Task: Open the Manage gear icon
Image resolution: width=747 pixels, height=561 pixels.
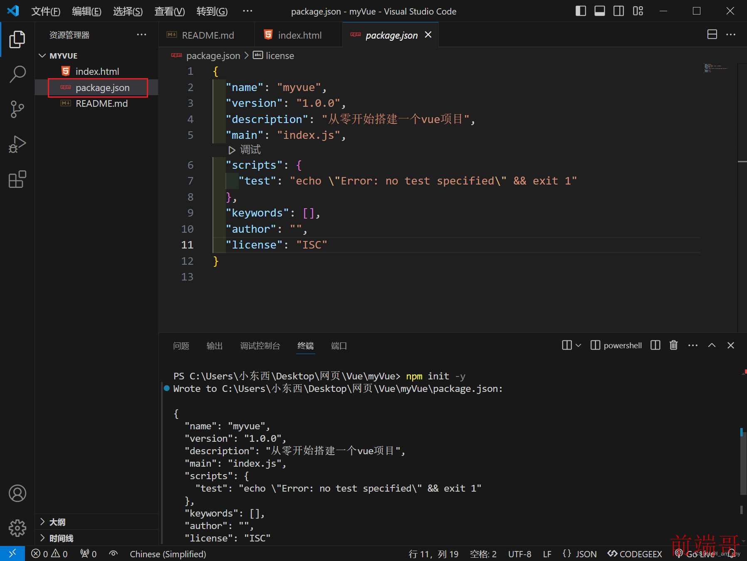Action: coord(17,528)
